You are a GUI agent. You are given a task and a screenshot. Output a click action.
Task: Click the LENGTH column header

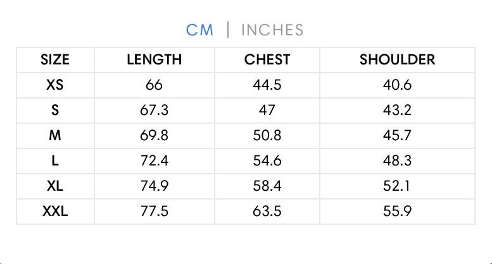pyautogui.click(x=154, y=59)
